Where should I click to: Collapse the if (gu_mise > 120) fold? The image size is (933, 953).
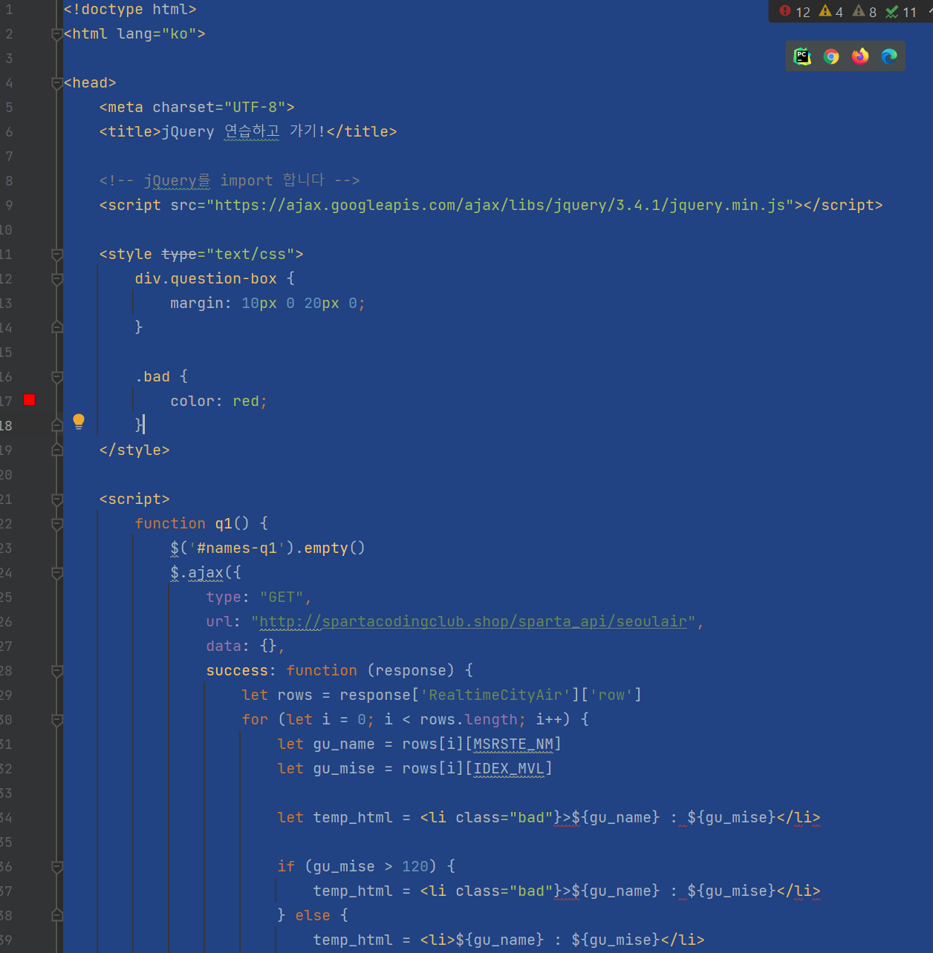coord(57,867)
